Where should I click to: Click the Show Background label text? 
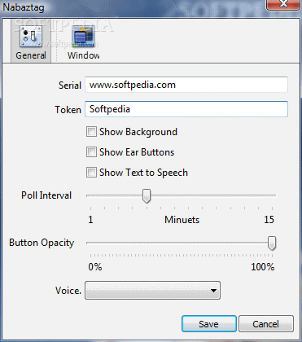(x=138, y=132)
